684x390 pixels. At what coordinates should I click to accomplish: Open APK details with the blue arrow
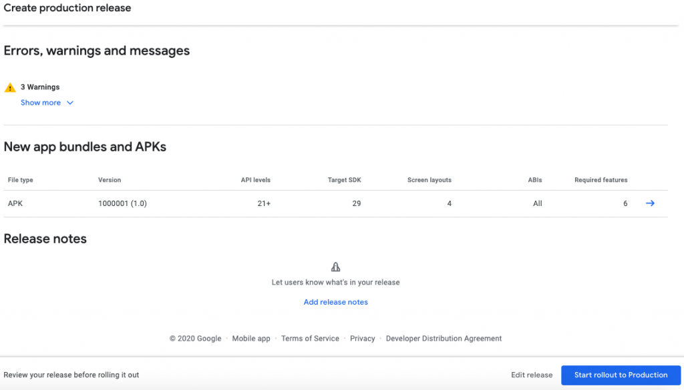[650, 203]
